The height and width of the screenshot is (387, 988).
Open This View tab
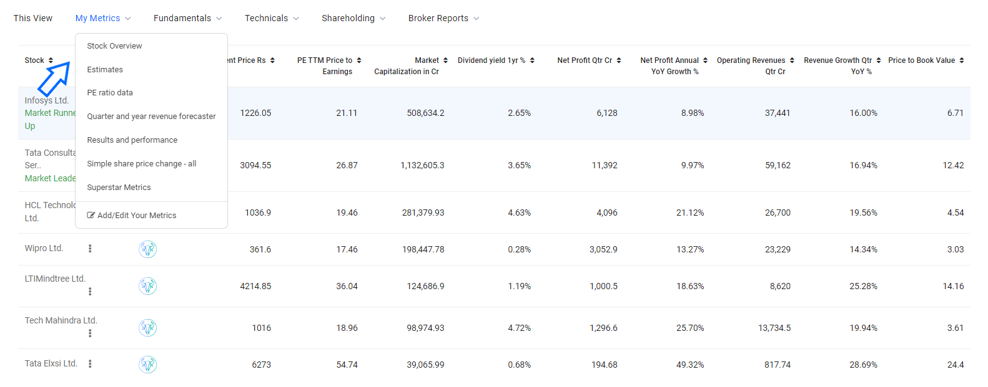point(33,18)
